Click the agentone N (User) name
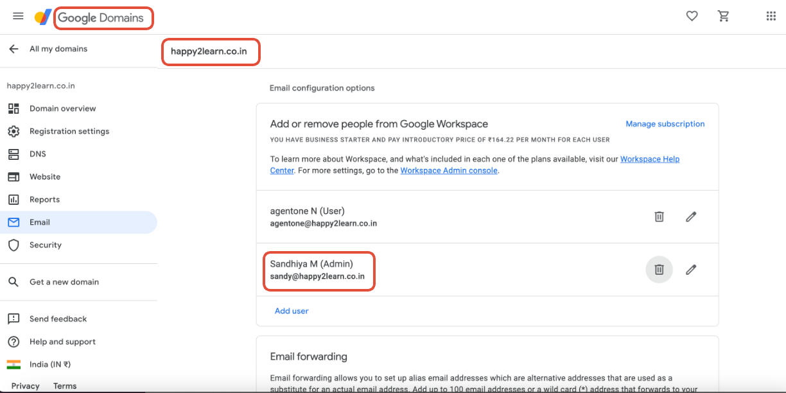786x393 pixels. point(309,211)
